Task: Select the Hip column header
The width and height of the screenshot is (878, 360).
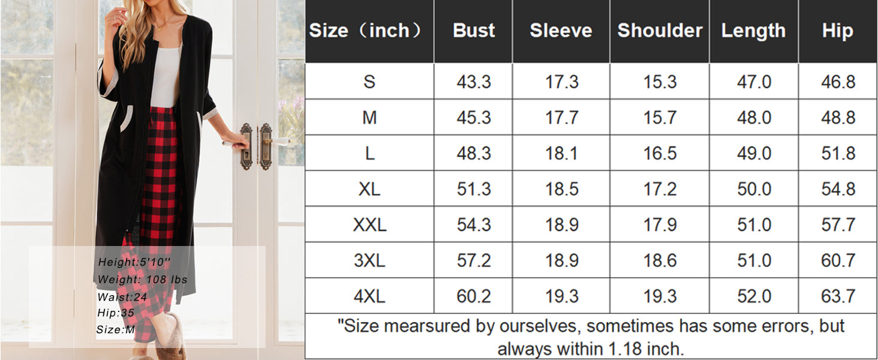Action: point(838,31)
